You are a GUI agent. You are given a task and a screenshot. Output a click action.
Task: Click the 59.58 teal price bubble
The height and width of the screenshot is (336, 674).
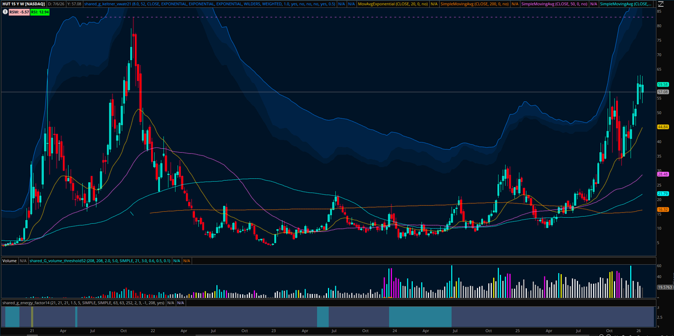[662, 84]
